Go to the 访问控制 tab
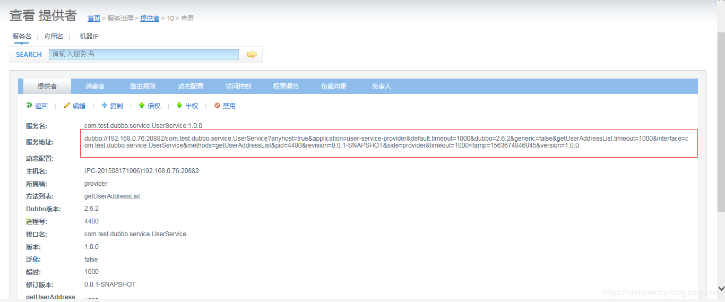The height and width of the screenshot is (302, 725). click(x=238, y=87)
